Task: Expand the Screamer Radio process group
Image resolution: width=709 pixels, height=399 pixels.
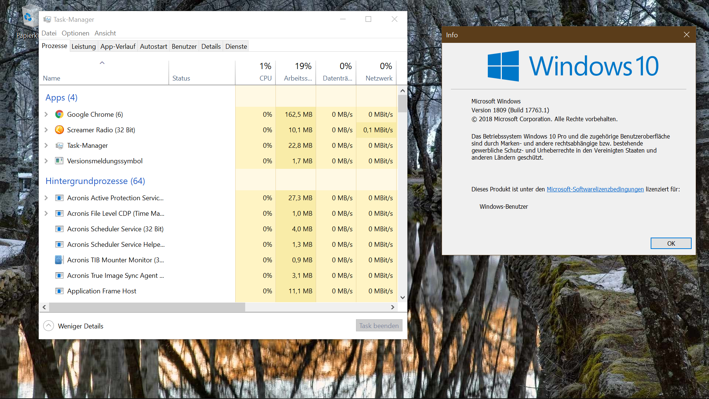Action: click(x=46, y=130)
